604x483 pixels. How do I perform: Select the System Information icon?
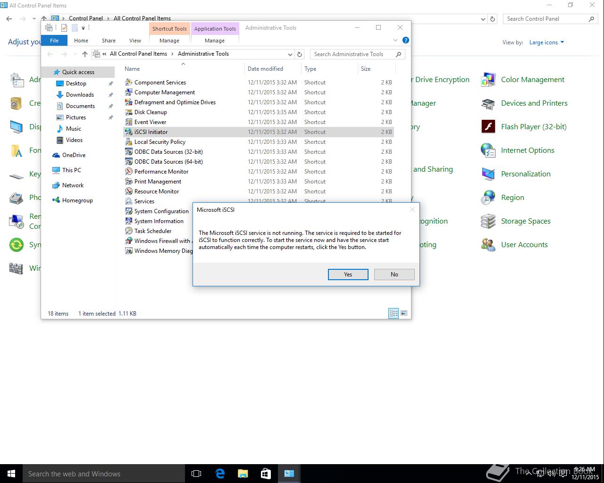tap(129, 221)
